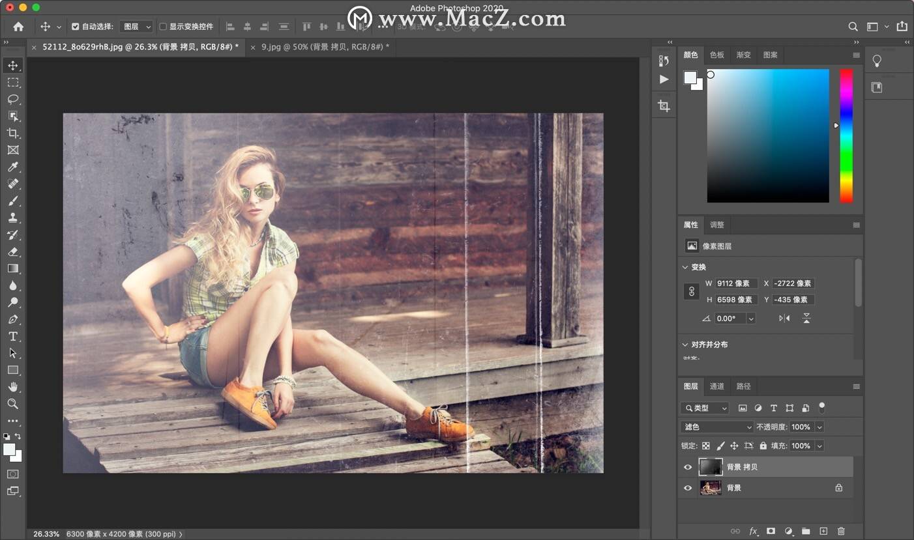Select the Object Selection tool

(x=13, y=116)
